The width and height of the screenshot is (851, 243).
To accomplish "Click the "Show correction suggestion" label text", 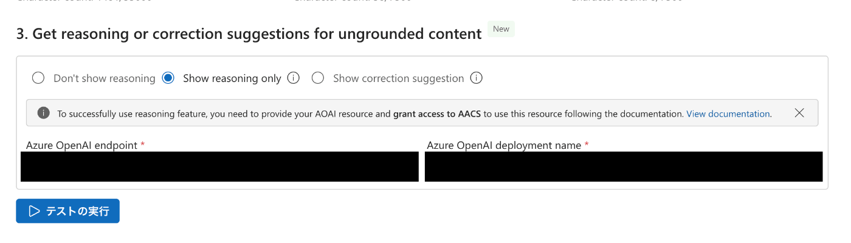I will (398, 78).
